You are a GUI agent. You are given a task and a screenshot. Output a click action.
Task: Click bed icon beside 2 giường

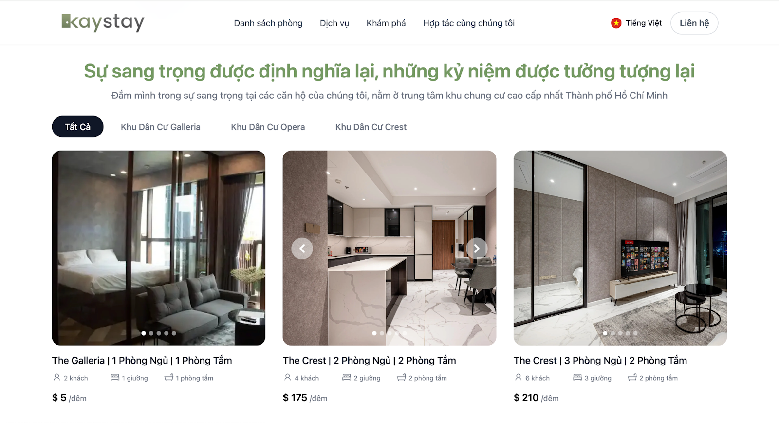click(347, 377)
